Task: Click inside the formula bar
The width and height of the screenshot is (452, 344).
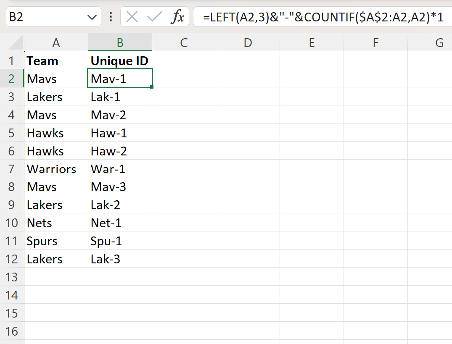Action: click(294, 17)
